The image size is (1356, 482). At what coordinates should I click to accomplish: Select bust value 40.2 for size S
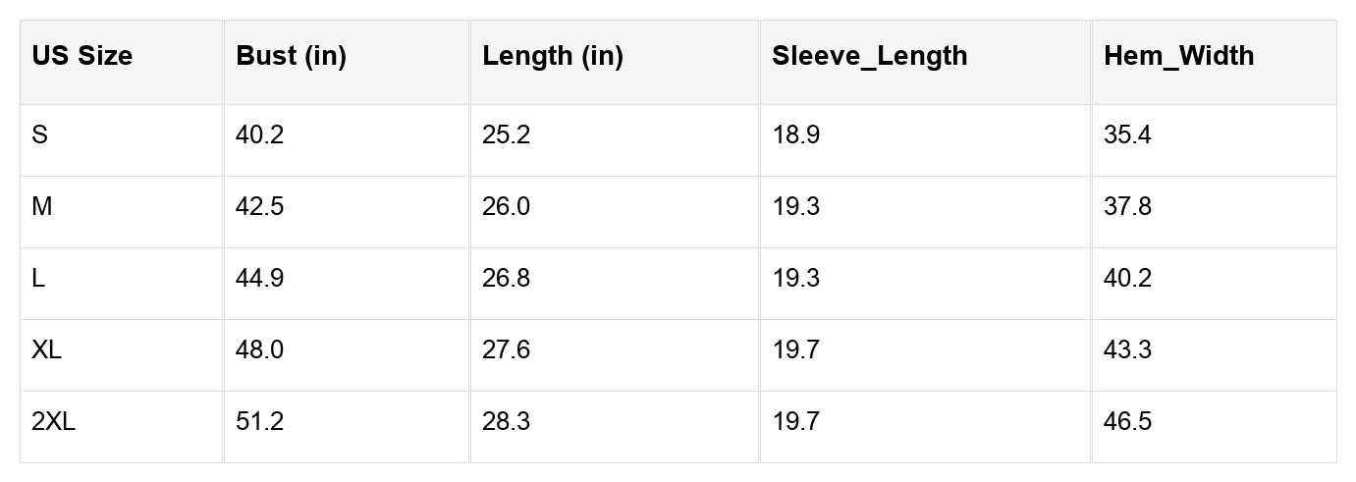coord(259,135)
